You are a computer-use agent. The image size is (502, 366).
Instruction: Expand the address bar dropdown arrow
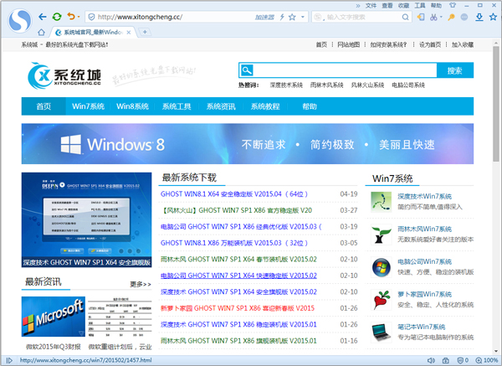click(303, 17)
